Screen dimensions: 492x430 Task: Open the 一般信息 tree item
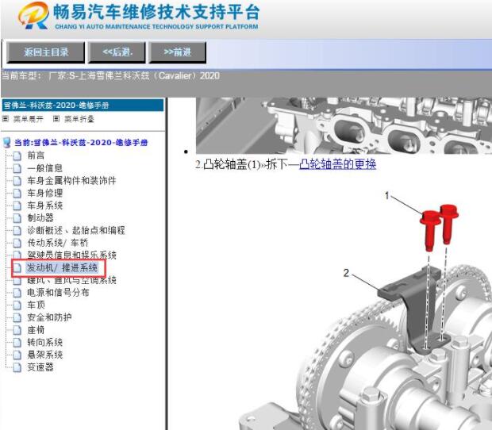click(45, 168)
